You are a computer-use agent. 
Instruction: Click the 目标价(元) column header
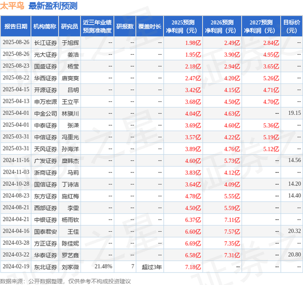click(x=291, y=26)
